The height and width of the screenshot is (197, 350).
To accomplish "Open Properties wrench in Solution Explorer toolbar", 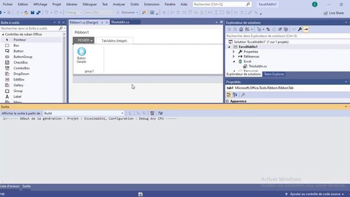I will point(300,29).
